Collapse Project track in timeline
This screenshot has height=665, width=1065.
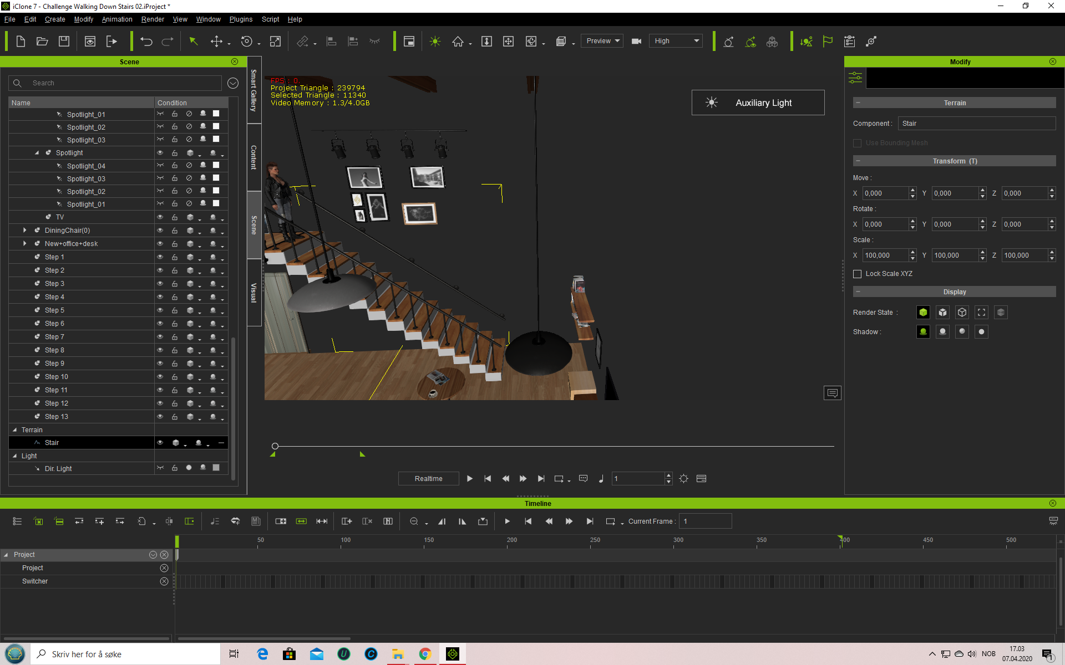coord(6,555)
